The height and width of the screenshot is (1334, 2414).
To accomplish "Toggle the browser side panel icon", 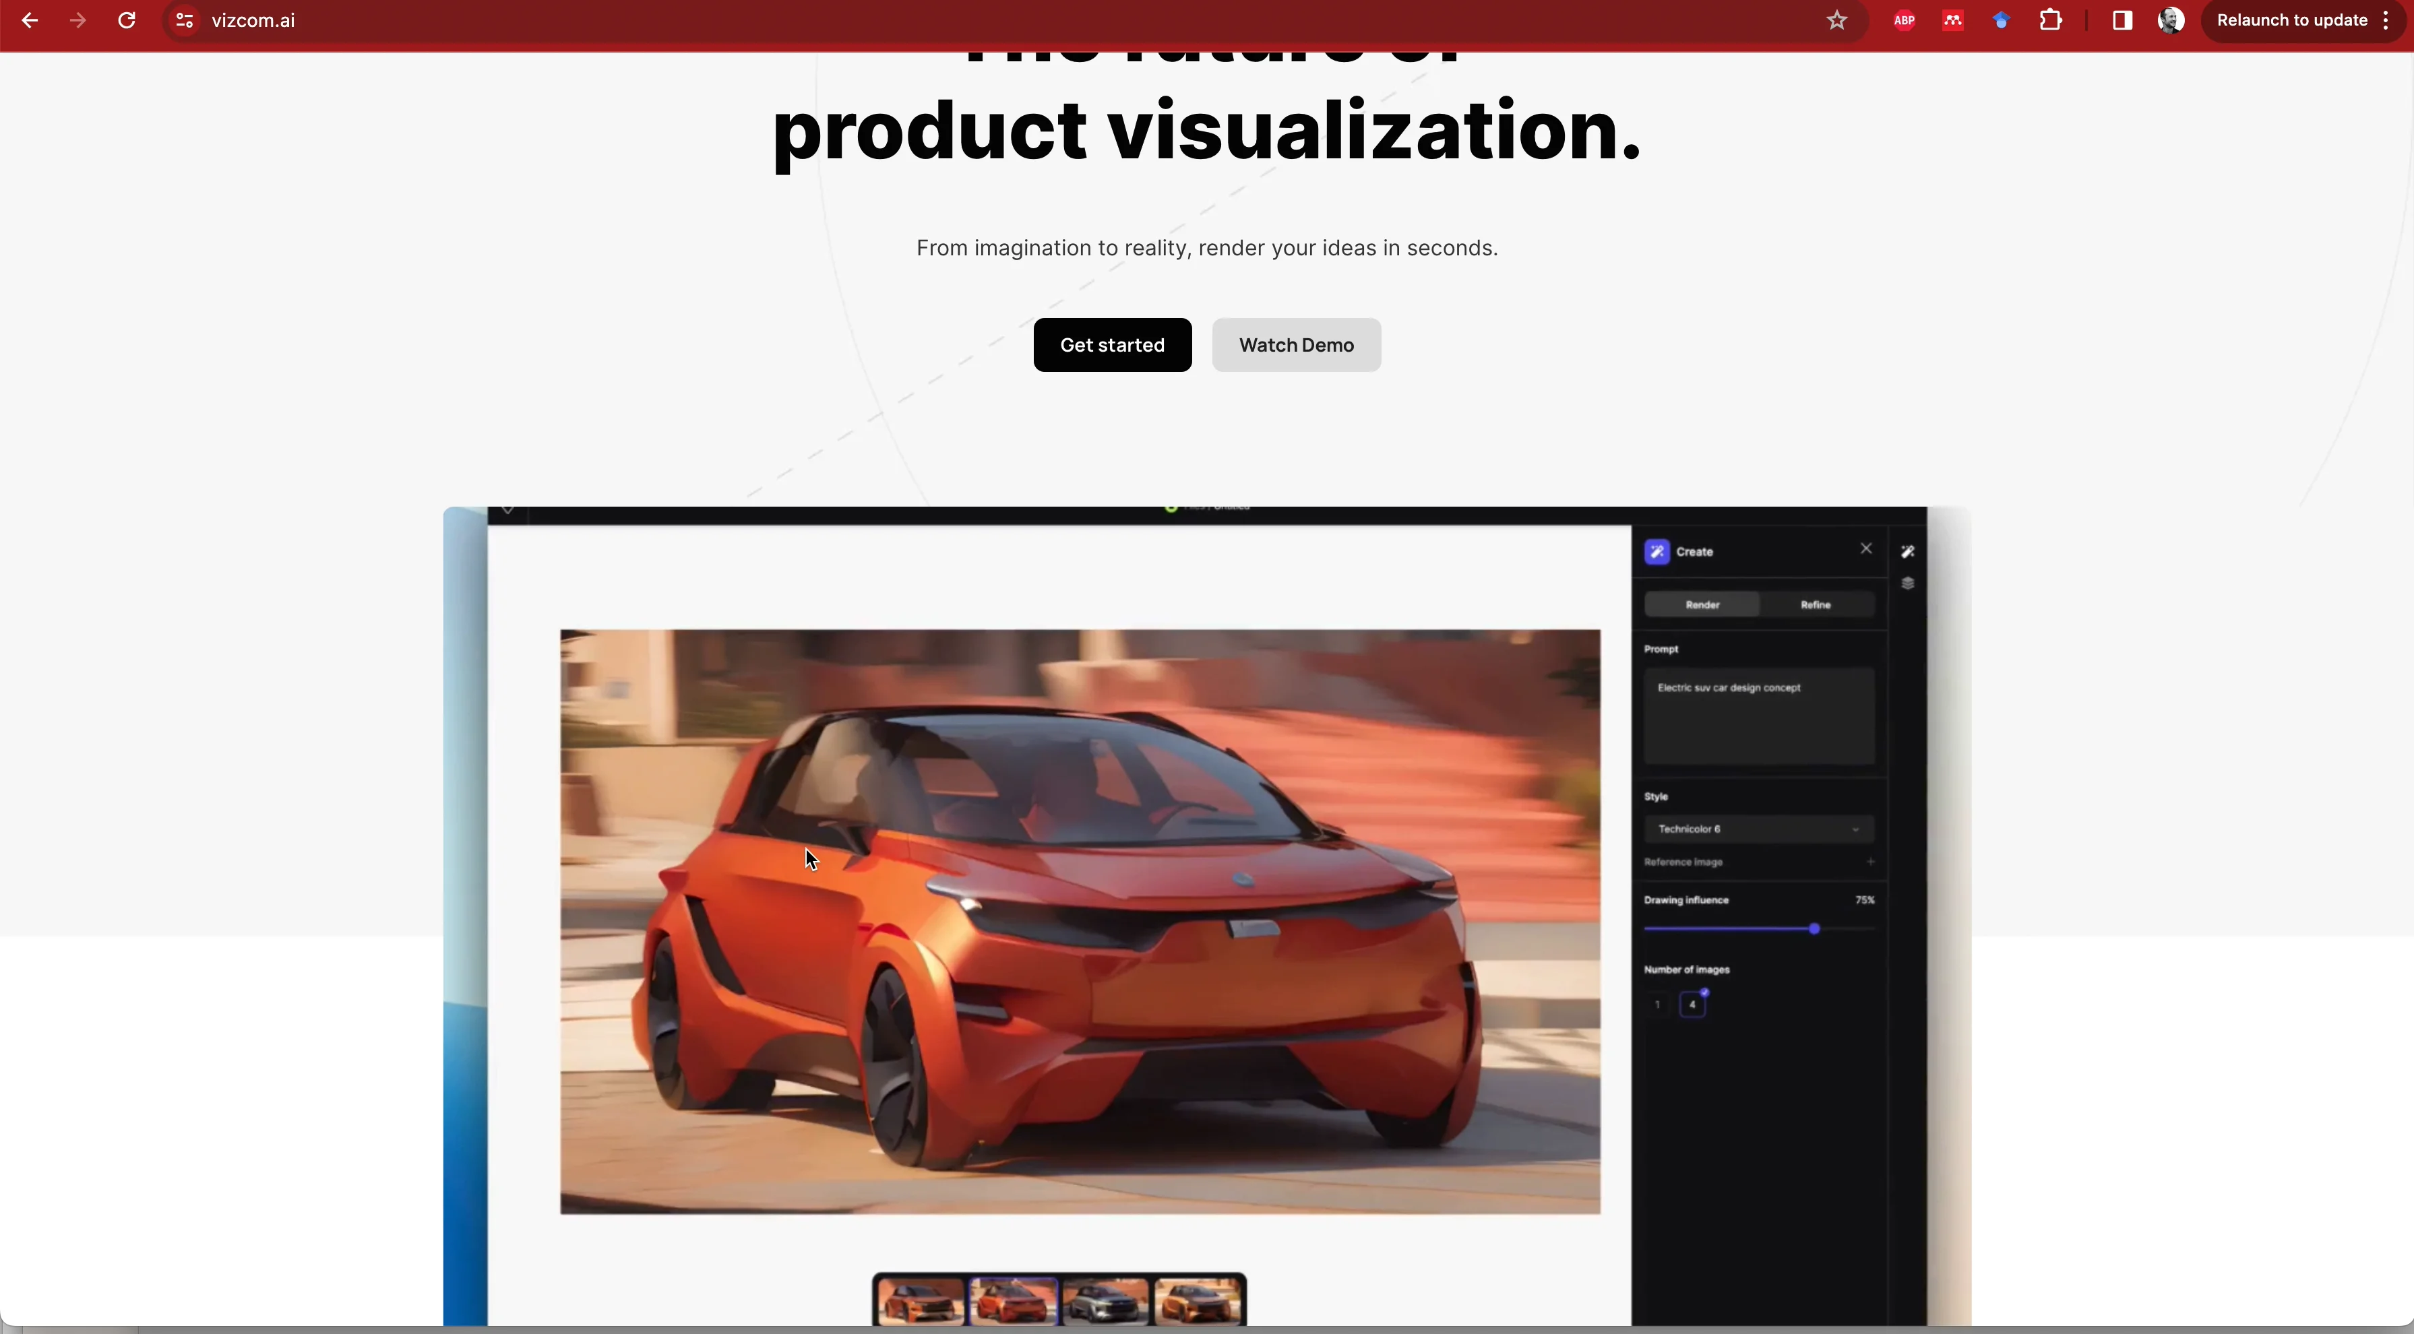I will (x=2122, y=21).
